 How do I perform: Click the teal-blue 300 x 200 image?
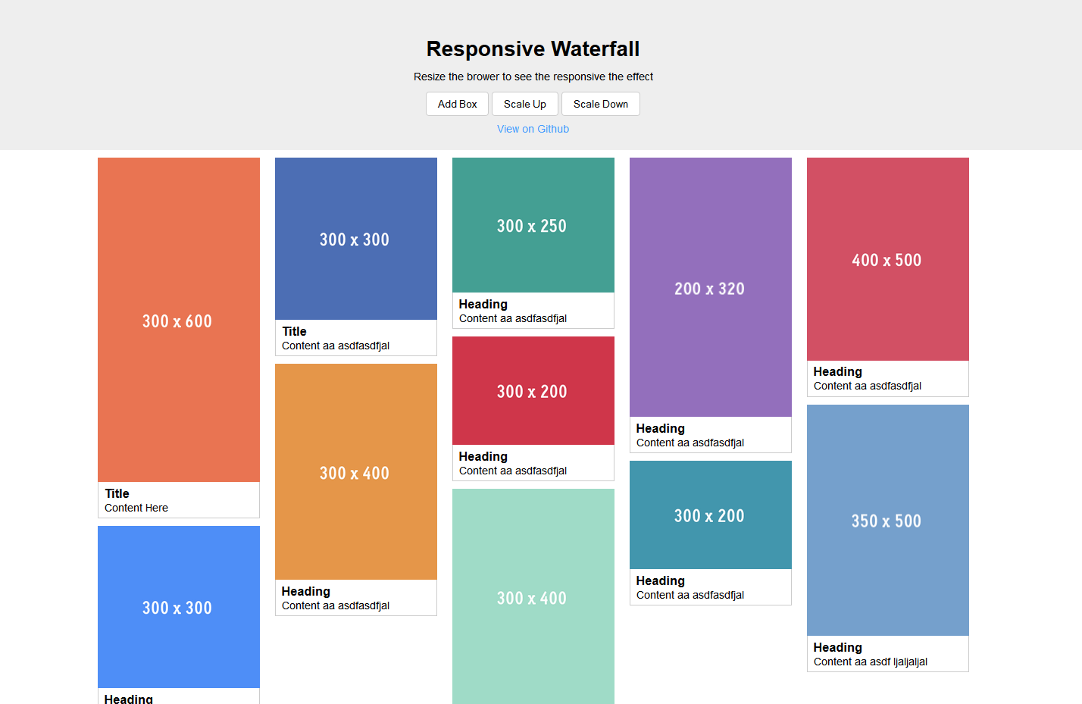(711, 515)
